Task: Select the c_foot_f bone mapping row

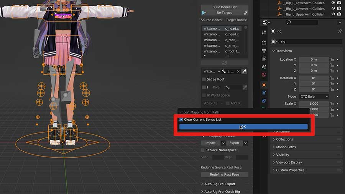Action: point(222,52)
